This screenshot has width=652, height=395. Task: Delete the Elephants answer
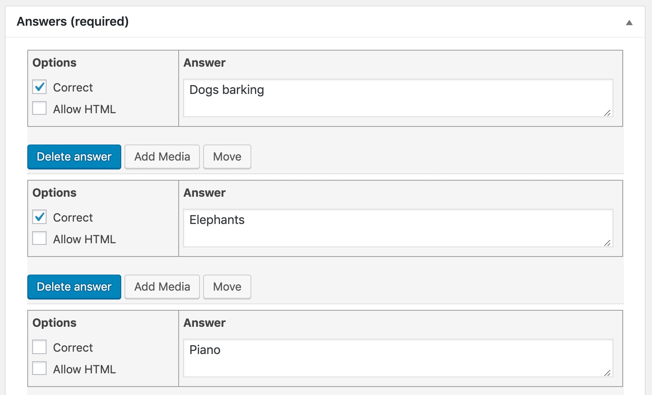[x=74, y=287]
